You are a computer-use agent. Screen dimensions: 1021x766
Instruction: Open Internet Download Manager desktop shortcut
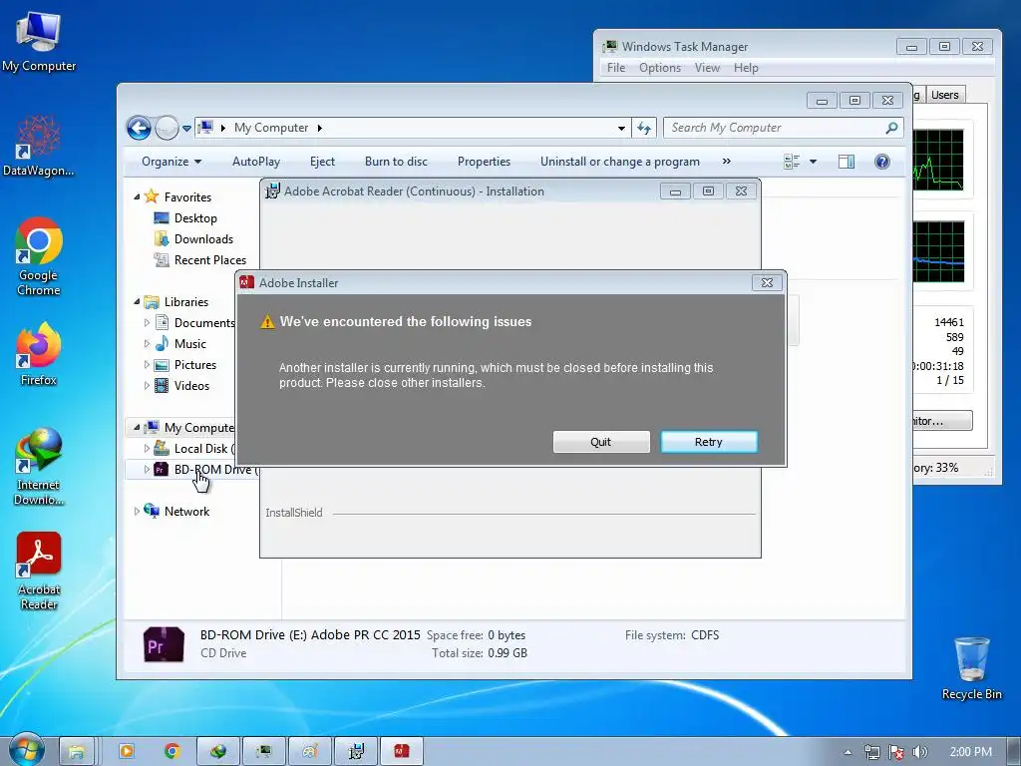tap(39, 467)
